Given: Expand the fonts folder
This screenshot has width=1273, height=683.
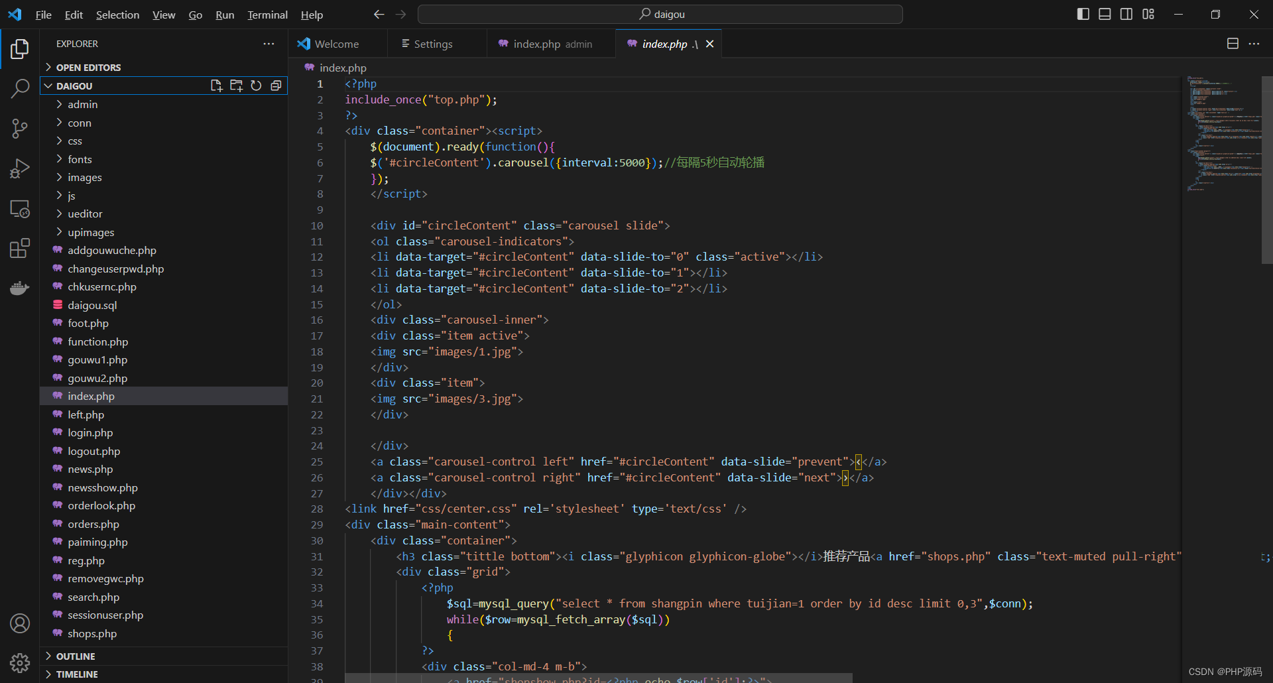Looking at the screenshot, I should tap(164, 159).
